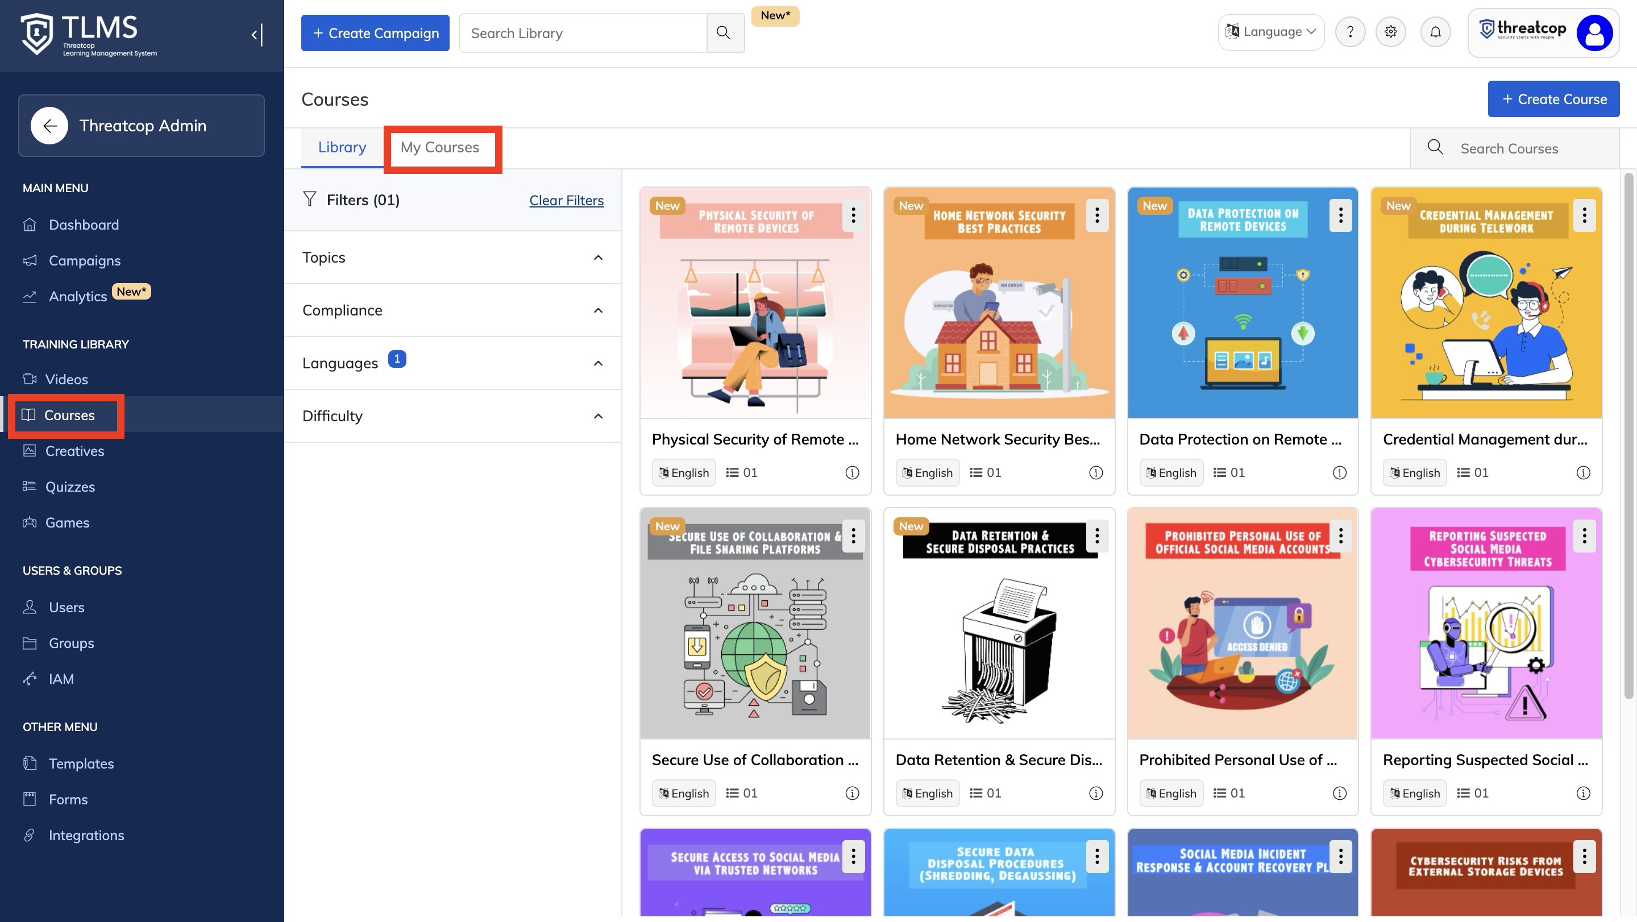1637x922 pixels.
Task: Open user profile avatar icon
Action: [x=1593, y=33]
